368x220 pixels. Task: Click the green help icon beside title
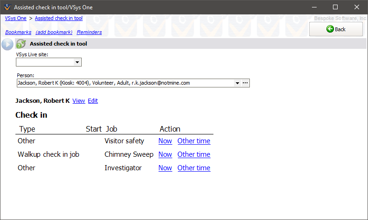click(21, 44)
